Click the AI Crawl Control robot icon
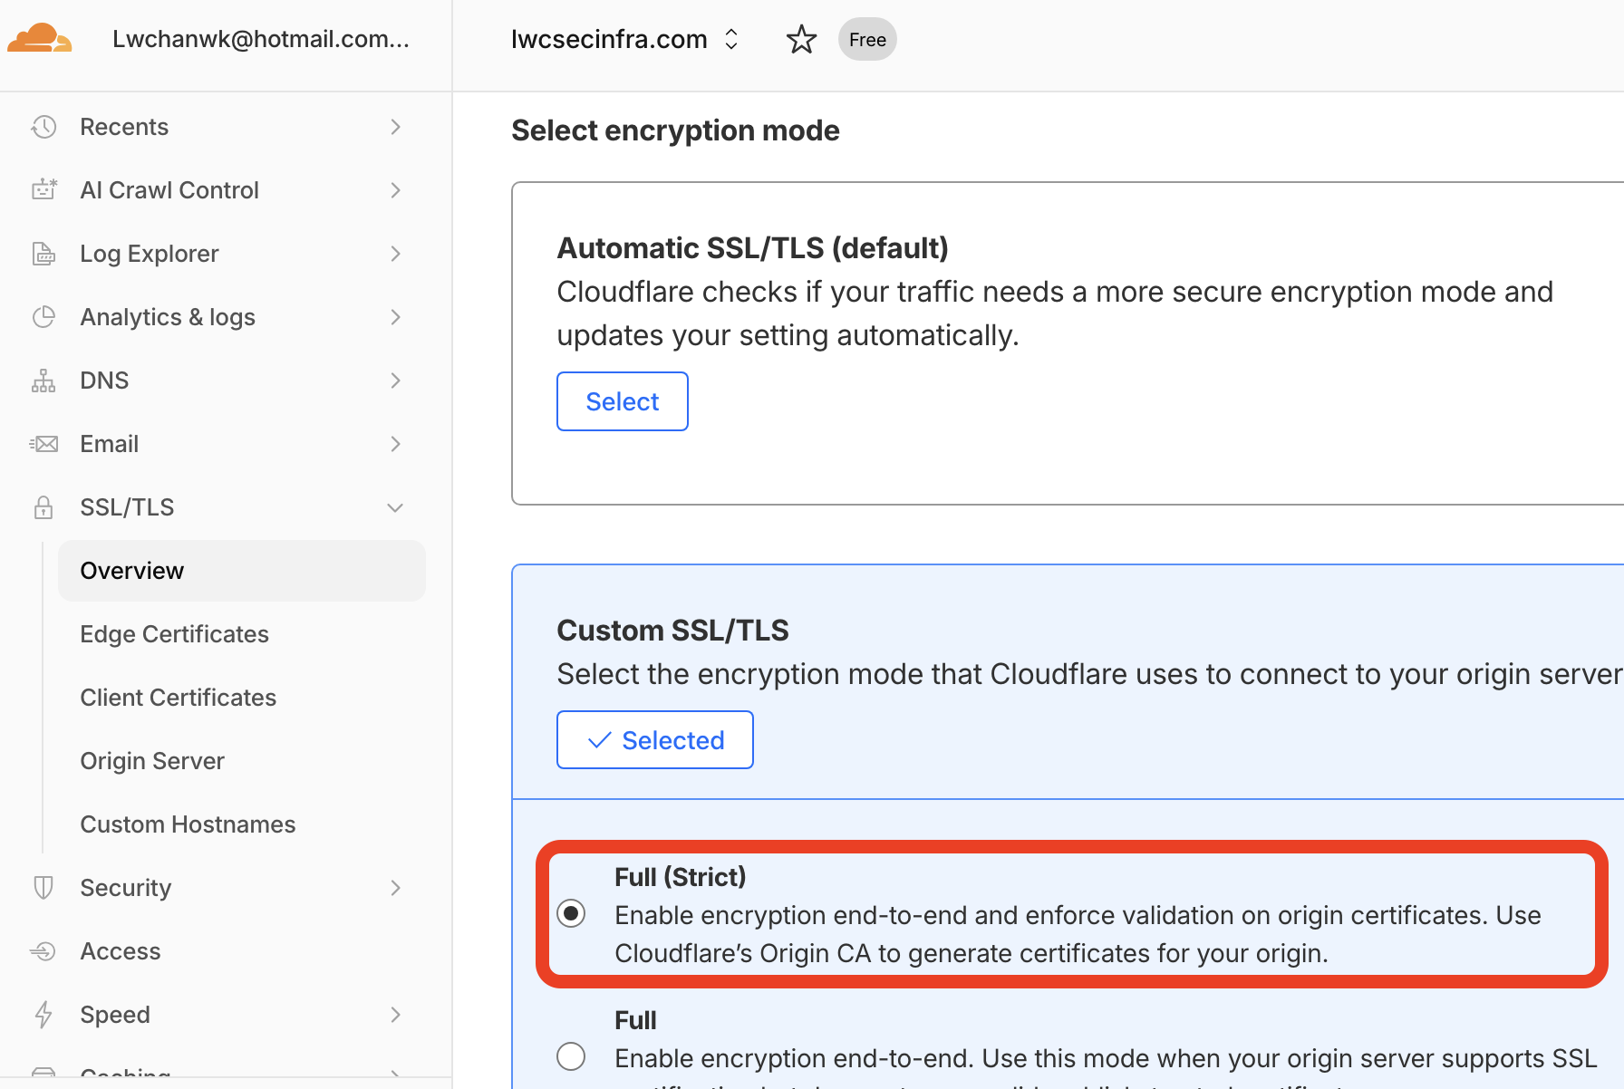Image resolution: width=1624 pixels, height=1089 pixels. (x=43, y=190)
